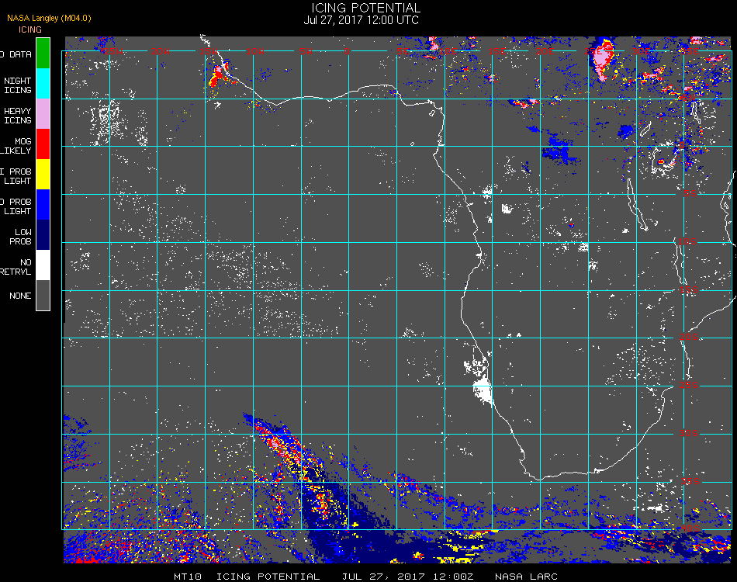Viewport: 737px width, 582px height.
Task: Click the 30S latitude label
Action: point(688,433)
